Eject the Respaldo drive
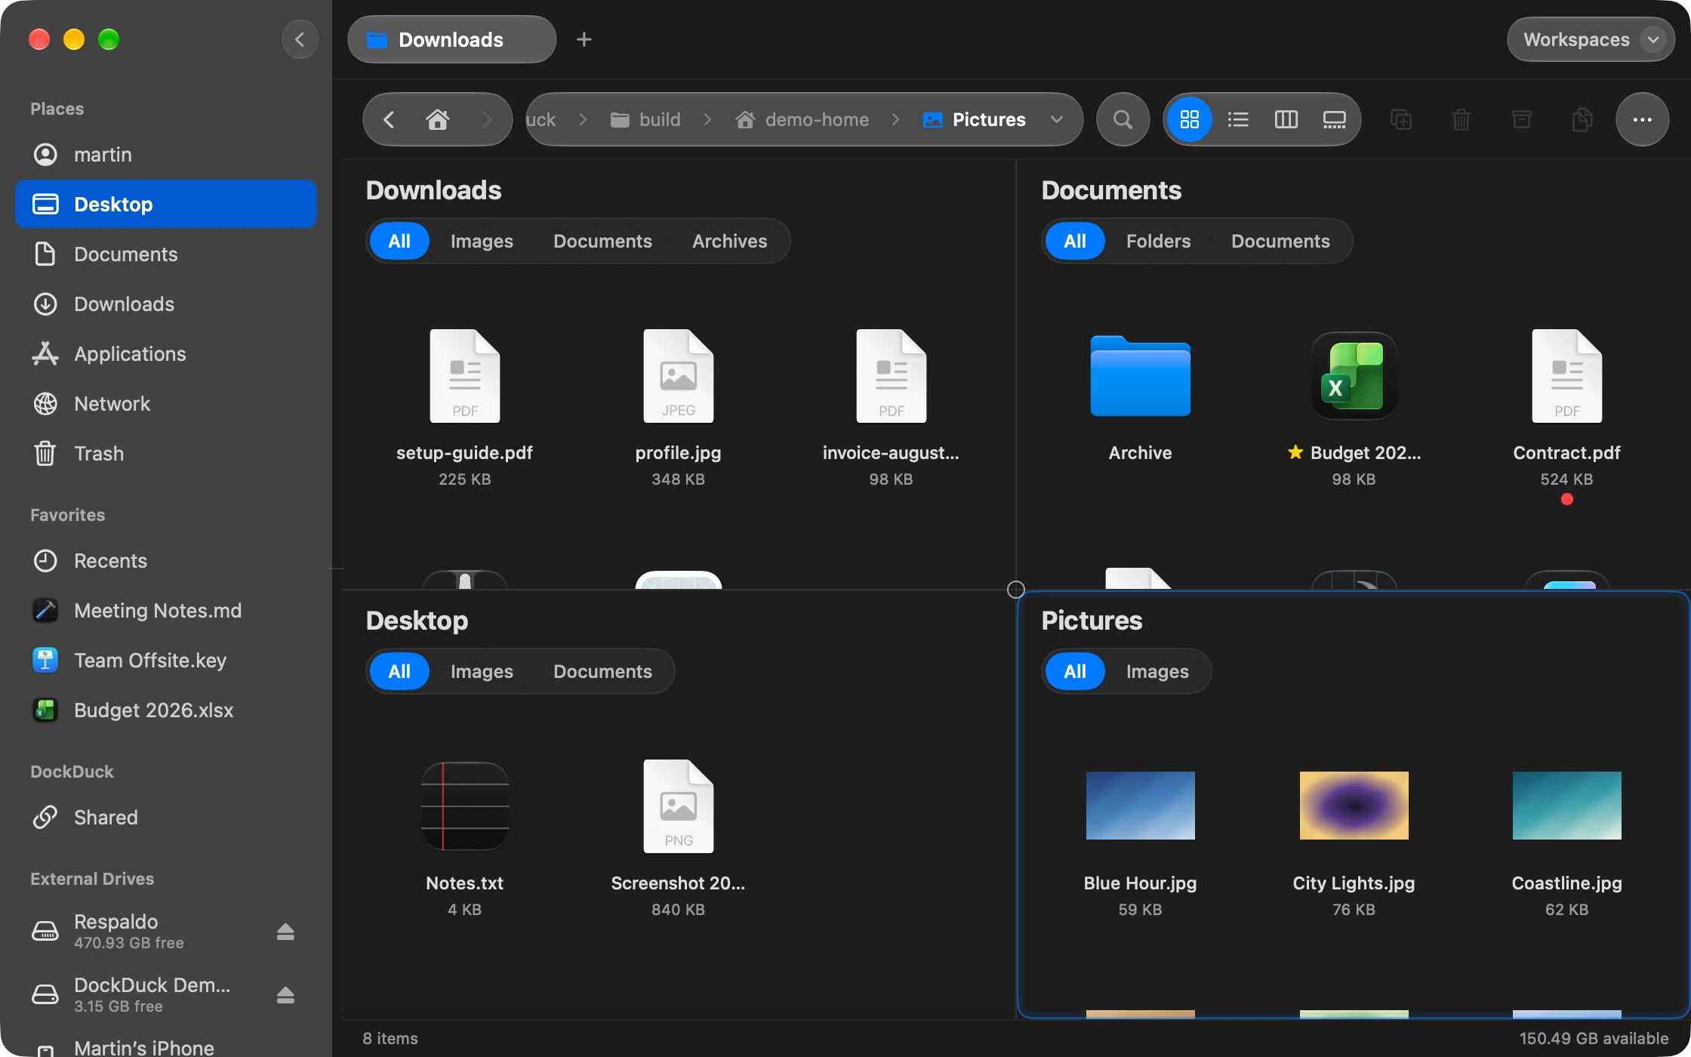Image resolution: width=1691 pixels, height=1057 pixels. point(285,932)
